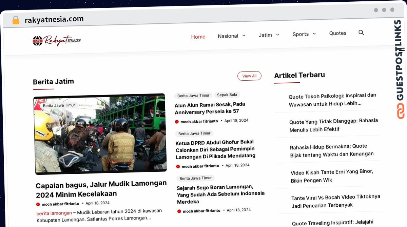Image resolution: width=407 pixels, height=227 pixels.
Task: Open the Quotes menu item
Action: coord(338,33)
